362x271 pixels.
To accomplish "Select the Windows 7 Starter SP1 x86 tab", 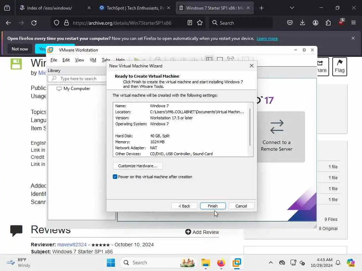I will pos(215,8).
